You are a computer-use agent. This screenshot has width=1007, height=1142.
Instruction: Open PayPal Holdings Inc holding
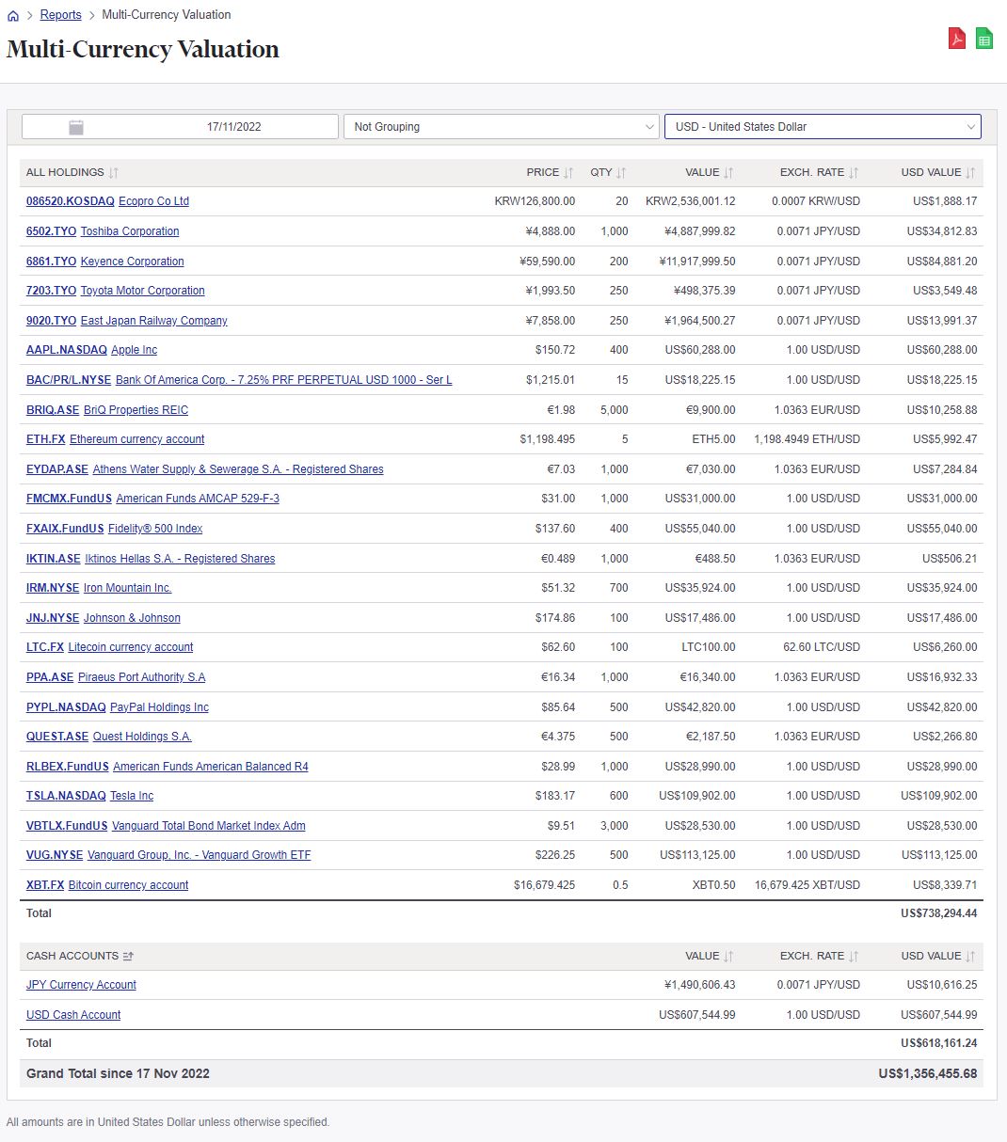pyautogui.click(x=159, y=707)
